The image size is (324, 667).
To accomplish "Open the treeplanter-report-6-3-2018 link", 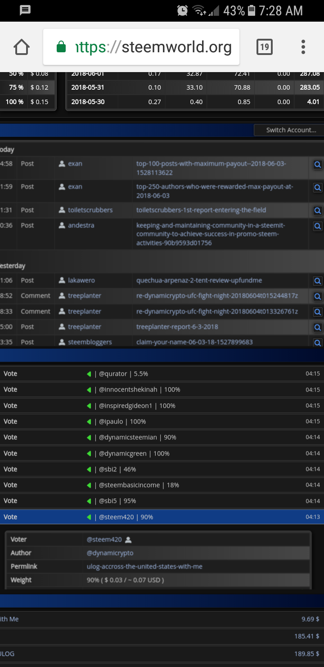I will coord(177,327).
